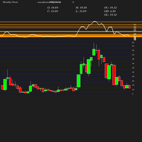Click the OH: 4.33 reading
This screenshot has height=142, width=142.
click(110, 11)
